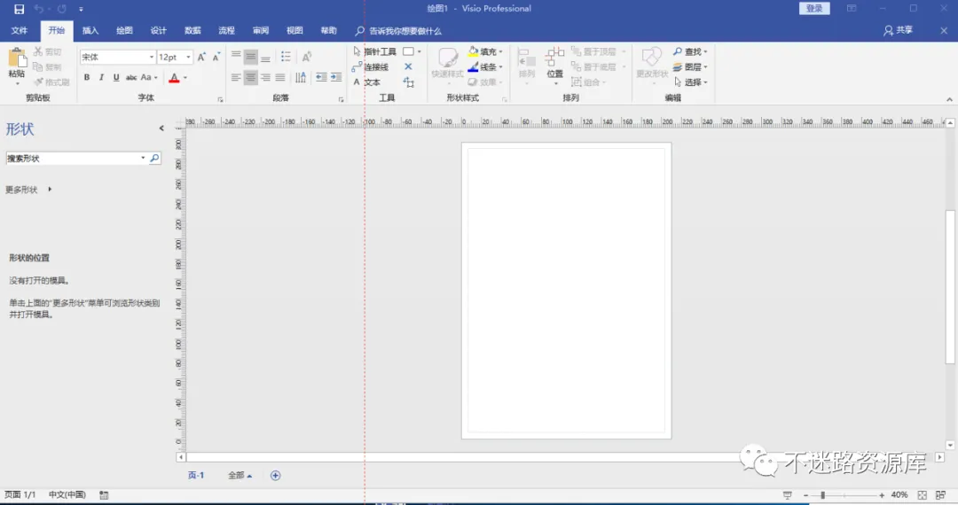Viewport: 958px width, 505px height.
Task: Switch to the Design (设计) tab
Action: pos(158,30)
